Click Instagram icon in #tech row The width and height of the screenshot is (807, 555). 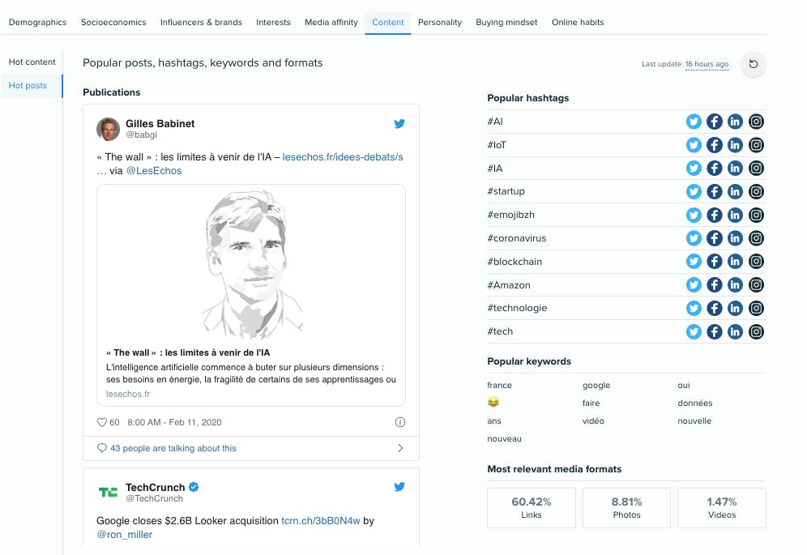click(x=756, y=331)
